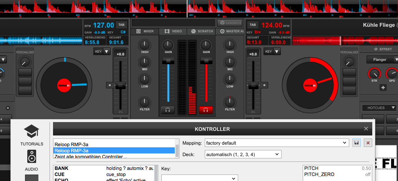Click the red right channel volume fader
The height and width of the screenshot is (181, 398).
pos(206,61)
